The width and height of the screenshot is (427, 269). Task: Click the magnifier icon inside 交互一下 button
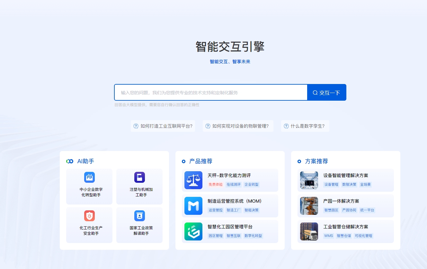(315, 92)
